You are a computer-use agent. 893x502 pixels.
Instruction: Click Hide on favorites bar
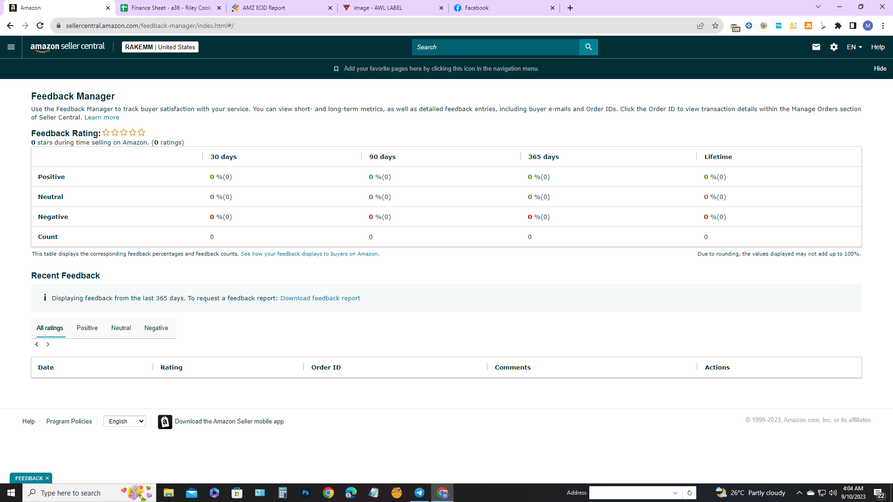(x=880, y=69)
